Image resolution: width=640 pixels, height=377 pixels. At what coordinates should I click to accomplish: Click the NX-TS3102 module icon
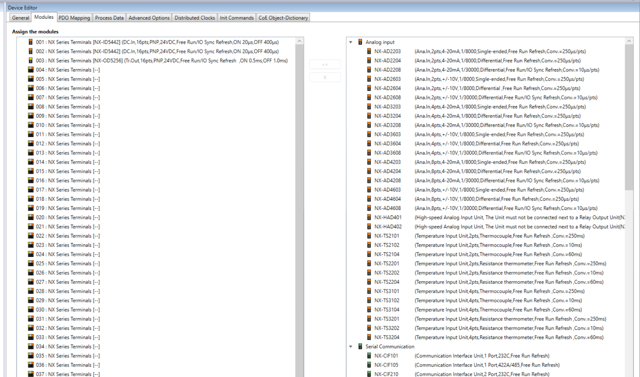(369, 300)
